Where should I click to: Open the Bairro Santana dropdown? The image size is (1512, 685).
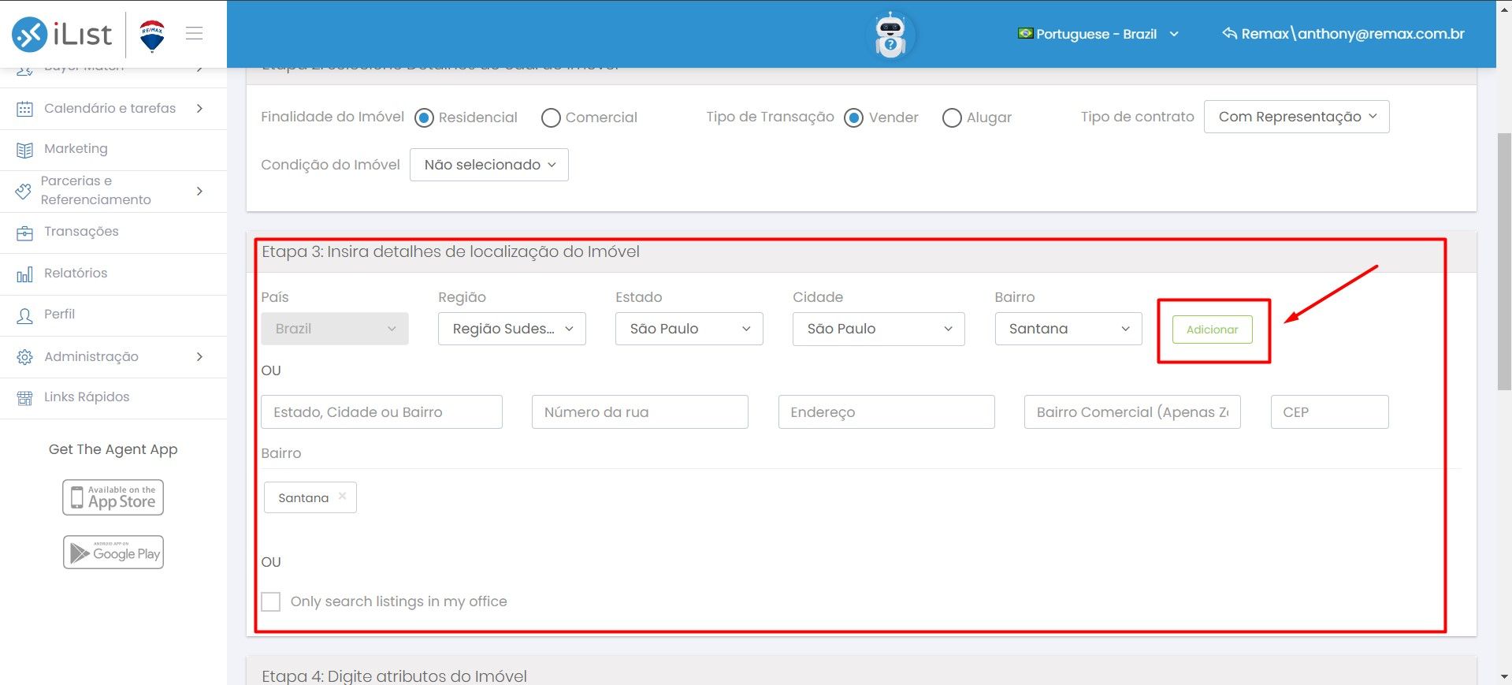pyautogui.click(x=1068, y=329)
